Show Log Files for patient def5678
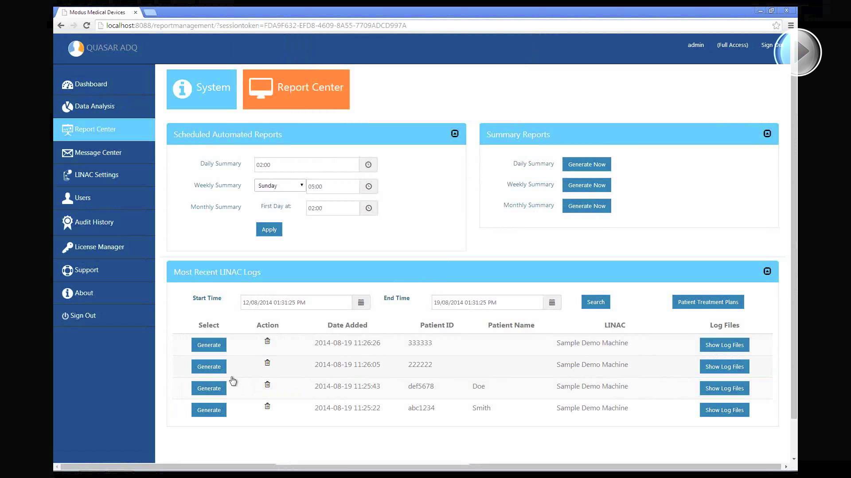 724,388
